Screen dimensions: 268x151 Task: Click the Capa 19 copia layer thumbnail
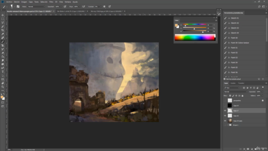[230, 121]
